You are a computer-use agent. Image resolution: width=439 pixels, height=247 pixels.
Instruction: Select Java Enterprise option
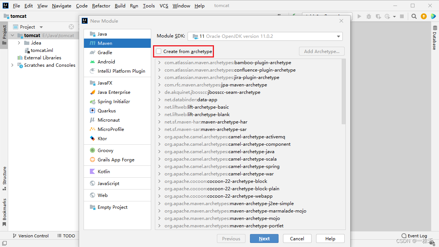tap(117, 92)
